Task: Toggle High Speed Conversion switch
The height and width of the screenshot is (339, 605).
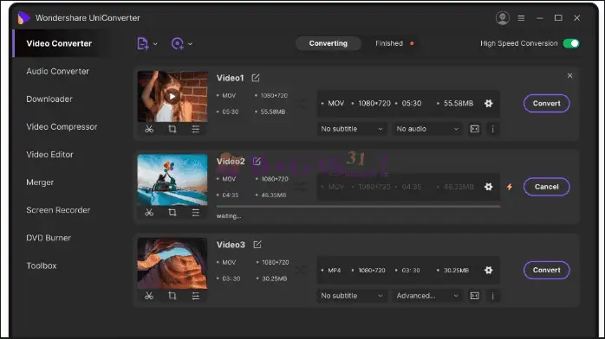Action: click(571, 43)
